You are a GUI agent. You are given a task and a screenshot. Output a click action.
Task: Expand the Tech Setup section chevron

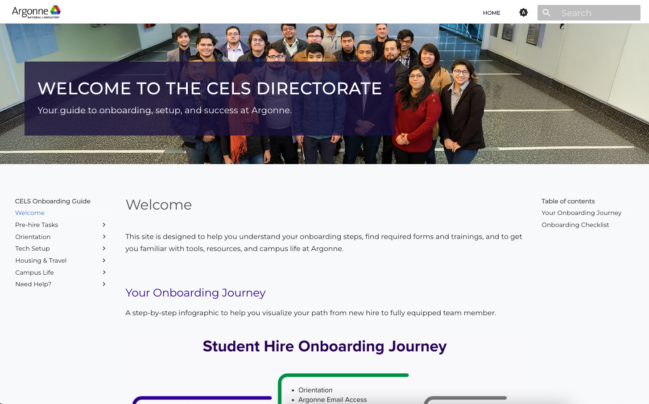click(103, 248)
